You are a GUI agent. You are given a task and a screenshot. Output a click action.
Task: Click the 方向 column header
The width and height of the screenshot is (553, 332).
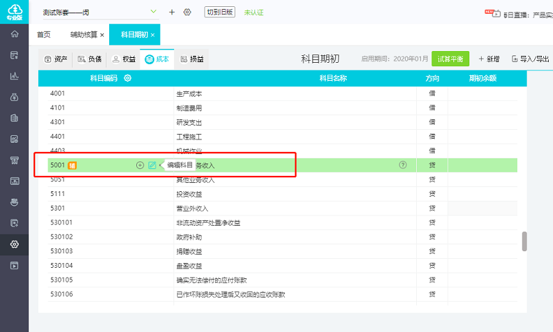pos(432,78)
